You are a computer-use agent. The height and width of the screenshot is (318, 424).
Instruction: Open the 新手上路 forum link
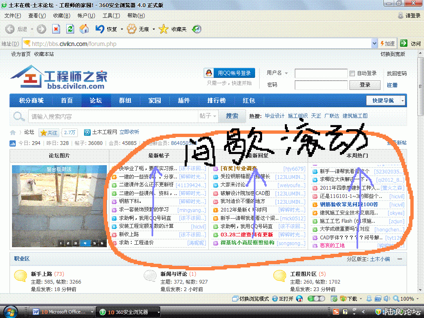[x=41, y=274]
